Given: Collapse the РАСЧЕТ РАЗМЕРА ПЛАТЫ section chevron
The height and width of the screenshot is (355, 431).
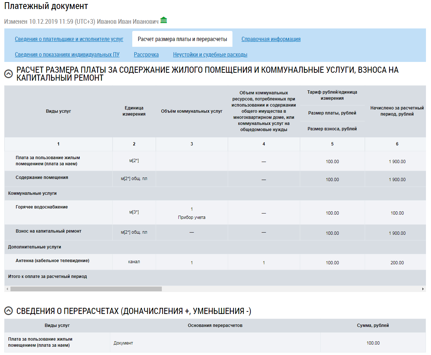Looking at the screenshot, I should tap(9, 74).
